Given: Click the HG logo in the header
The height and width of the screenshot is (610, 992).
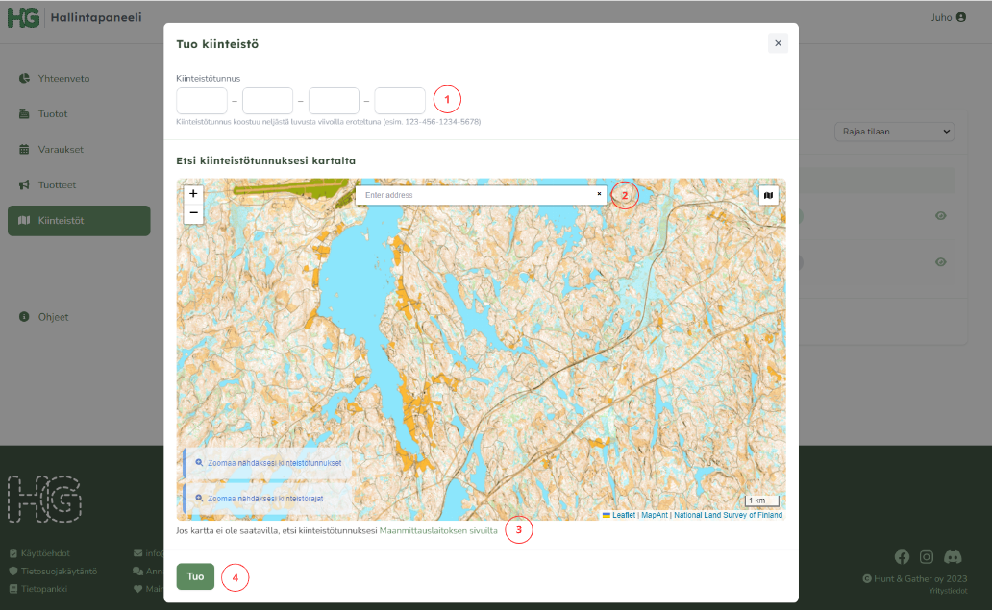Looking at the screenshot, I should (23, 17).
